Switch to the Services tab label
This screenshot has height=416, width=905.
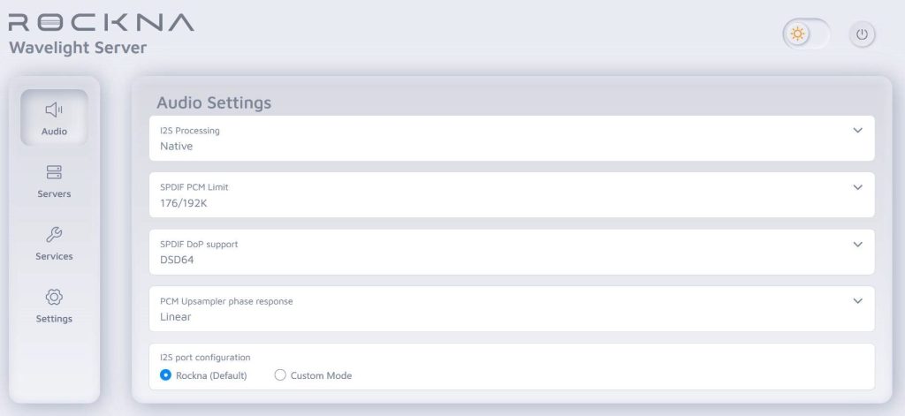point(54,256)
